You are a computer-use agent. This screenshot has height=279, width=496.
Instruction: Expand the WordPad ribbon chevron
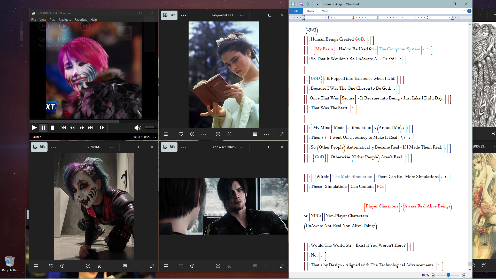[x=463, y=11]
